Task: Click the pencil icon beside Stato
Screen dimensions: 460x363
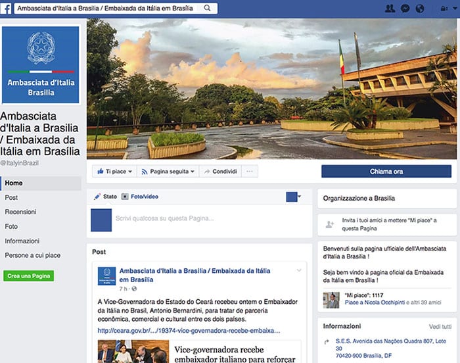Action: (97, 197)
